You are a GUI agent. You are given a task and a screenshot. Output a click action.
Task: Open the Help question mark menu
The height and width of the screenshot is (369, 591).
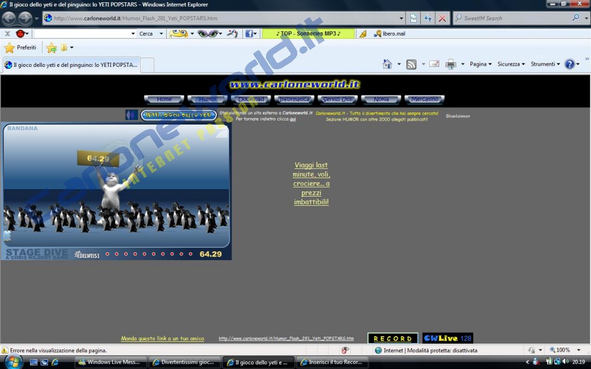click(x=571, y=64)
